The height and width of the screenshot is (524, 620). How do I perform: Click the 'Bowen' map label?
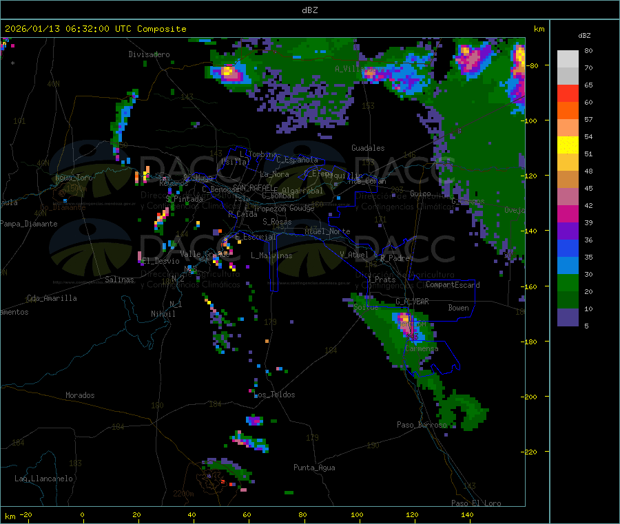point(458,308)
